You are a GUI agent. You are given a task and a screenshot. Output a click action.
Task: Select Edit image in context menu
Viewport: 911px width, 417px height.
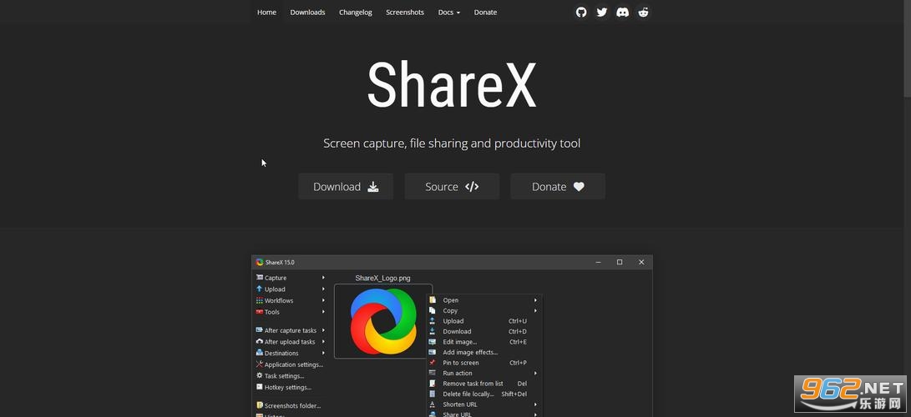tap(484, 342)
